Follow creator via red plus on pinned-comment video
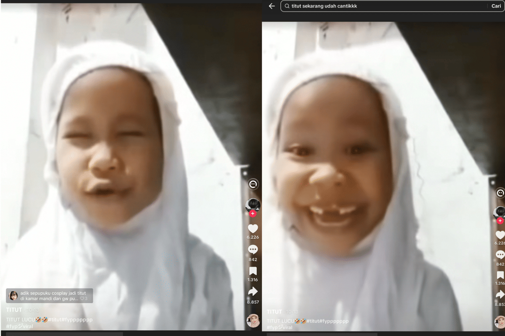The height and width of the screenshot is (336, 505). (x=252, y=214)
